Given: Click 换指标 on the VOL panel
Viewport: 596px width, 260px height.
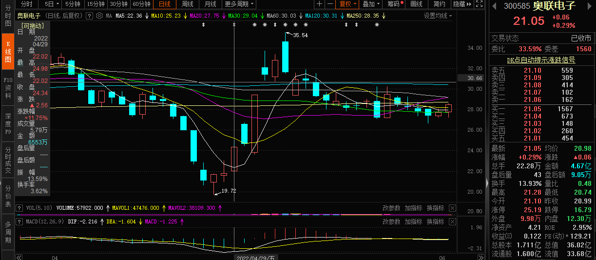Looking at the screenshot, I should tap(435, 208).
